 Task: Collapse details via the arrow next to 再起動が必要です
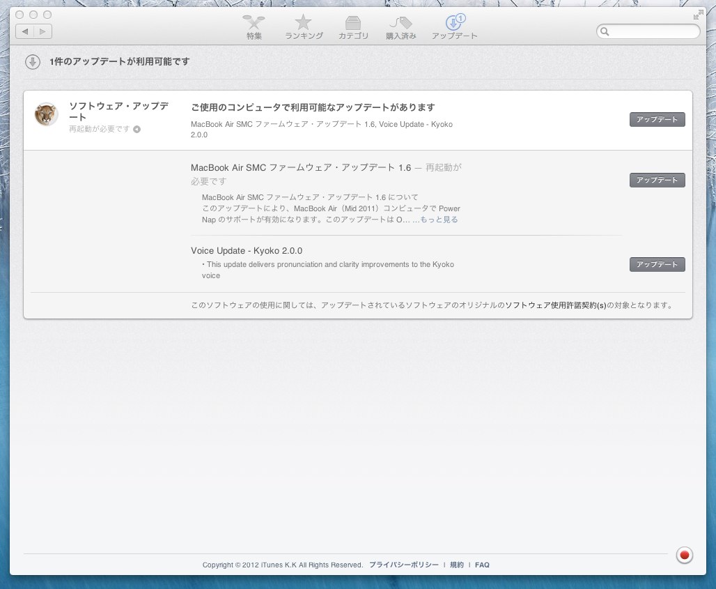(137, 130)
